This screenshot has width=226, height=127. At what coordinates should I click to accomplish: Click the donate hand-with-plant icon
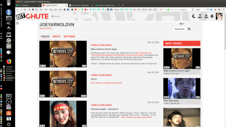pos(200,16)
